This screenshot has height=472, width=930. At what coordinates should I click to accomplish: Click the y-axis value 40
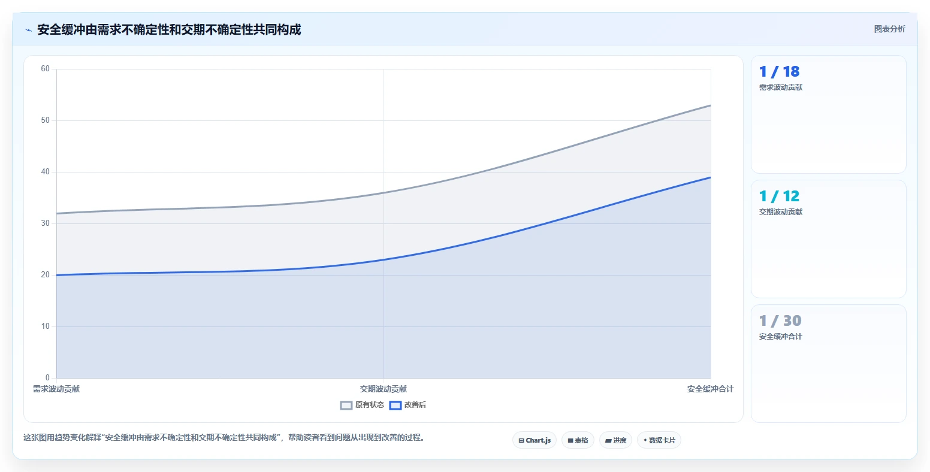[46, 172]
